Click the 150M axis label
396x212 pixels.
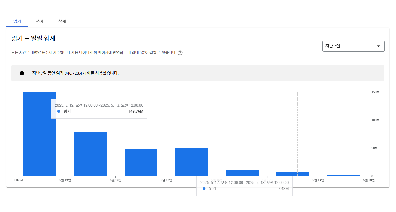pos(375,92)
